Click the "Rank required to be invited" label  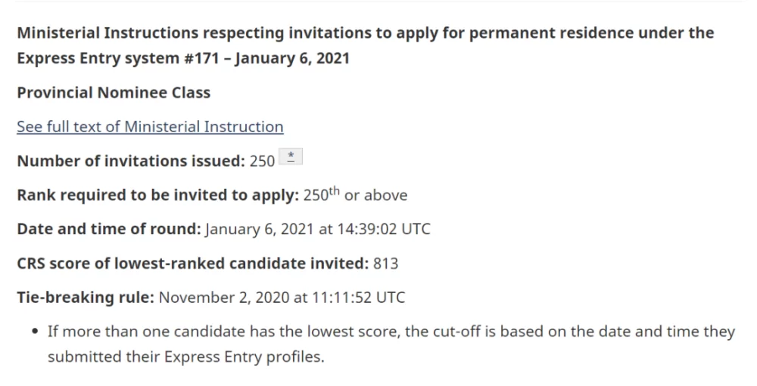pos(157,195)
